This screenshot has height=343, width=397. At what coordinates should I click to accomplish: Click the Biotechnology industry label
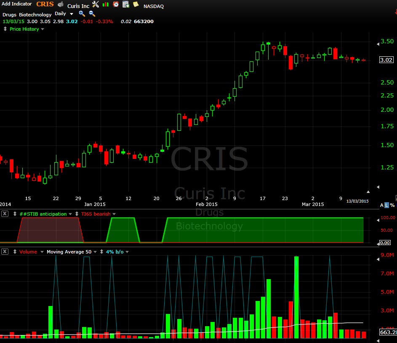(x=35, y=15)
